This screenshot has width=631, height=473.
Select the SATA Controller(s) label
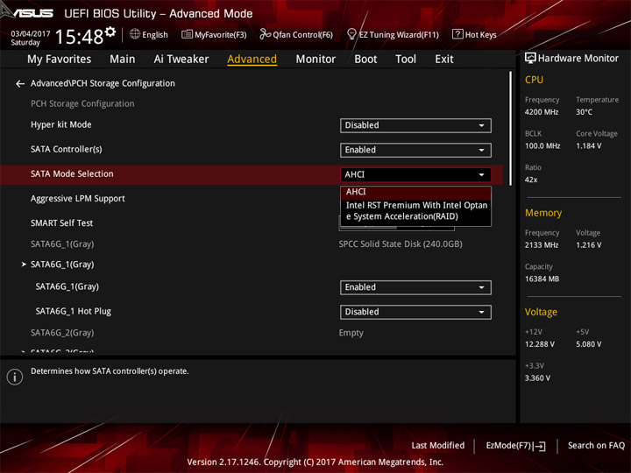click(x=66, y=149)
